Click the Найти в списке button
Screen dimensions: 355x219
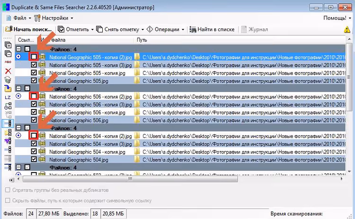point(212,29)
